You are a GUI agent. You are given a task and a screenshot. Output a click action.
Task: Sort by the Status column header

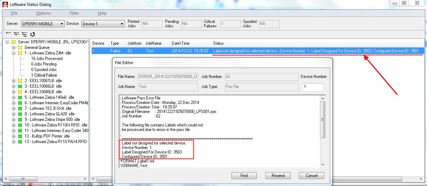tap(318, 43)
